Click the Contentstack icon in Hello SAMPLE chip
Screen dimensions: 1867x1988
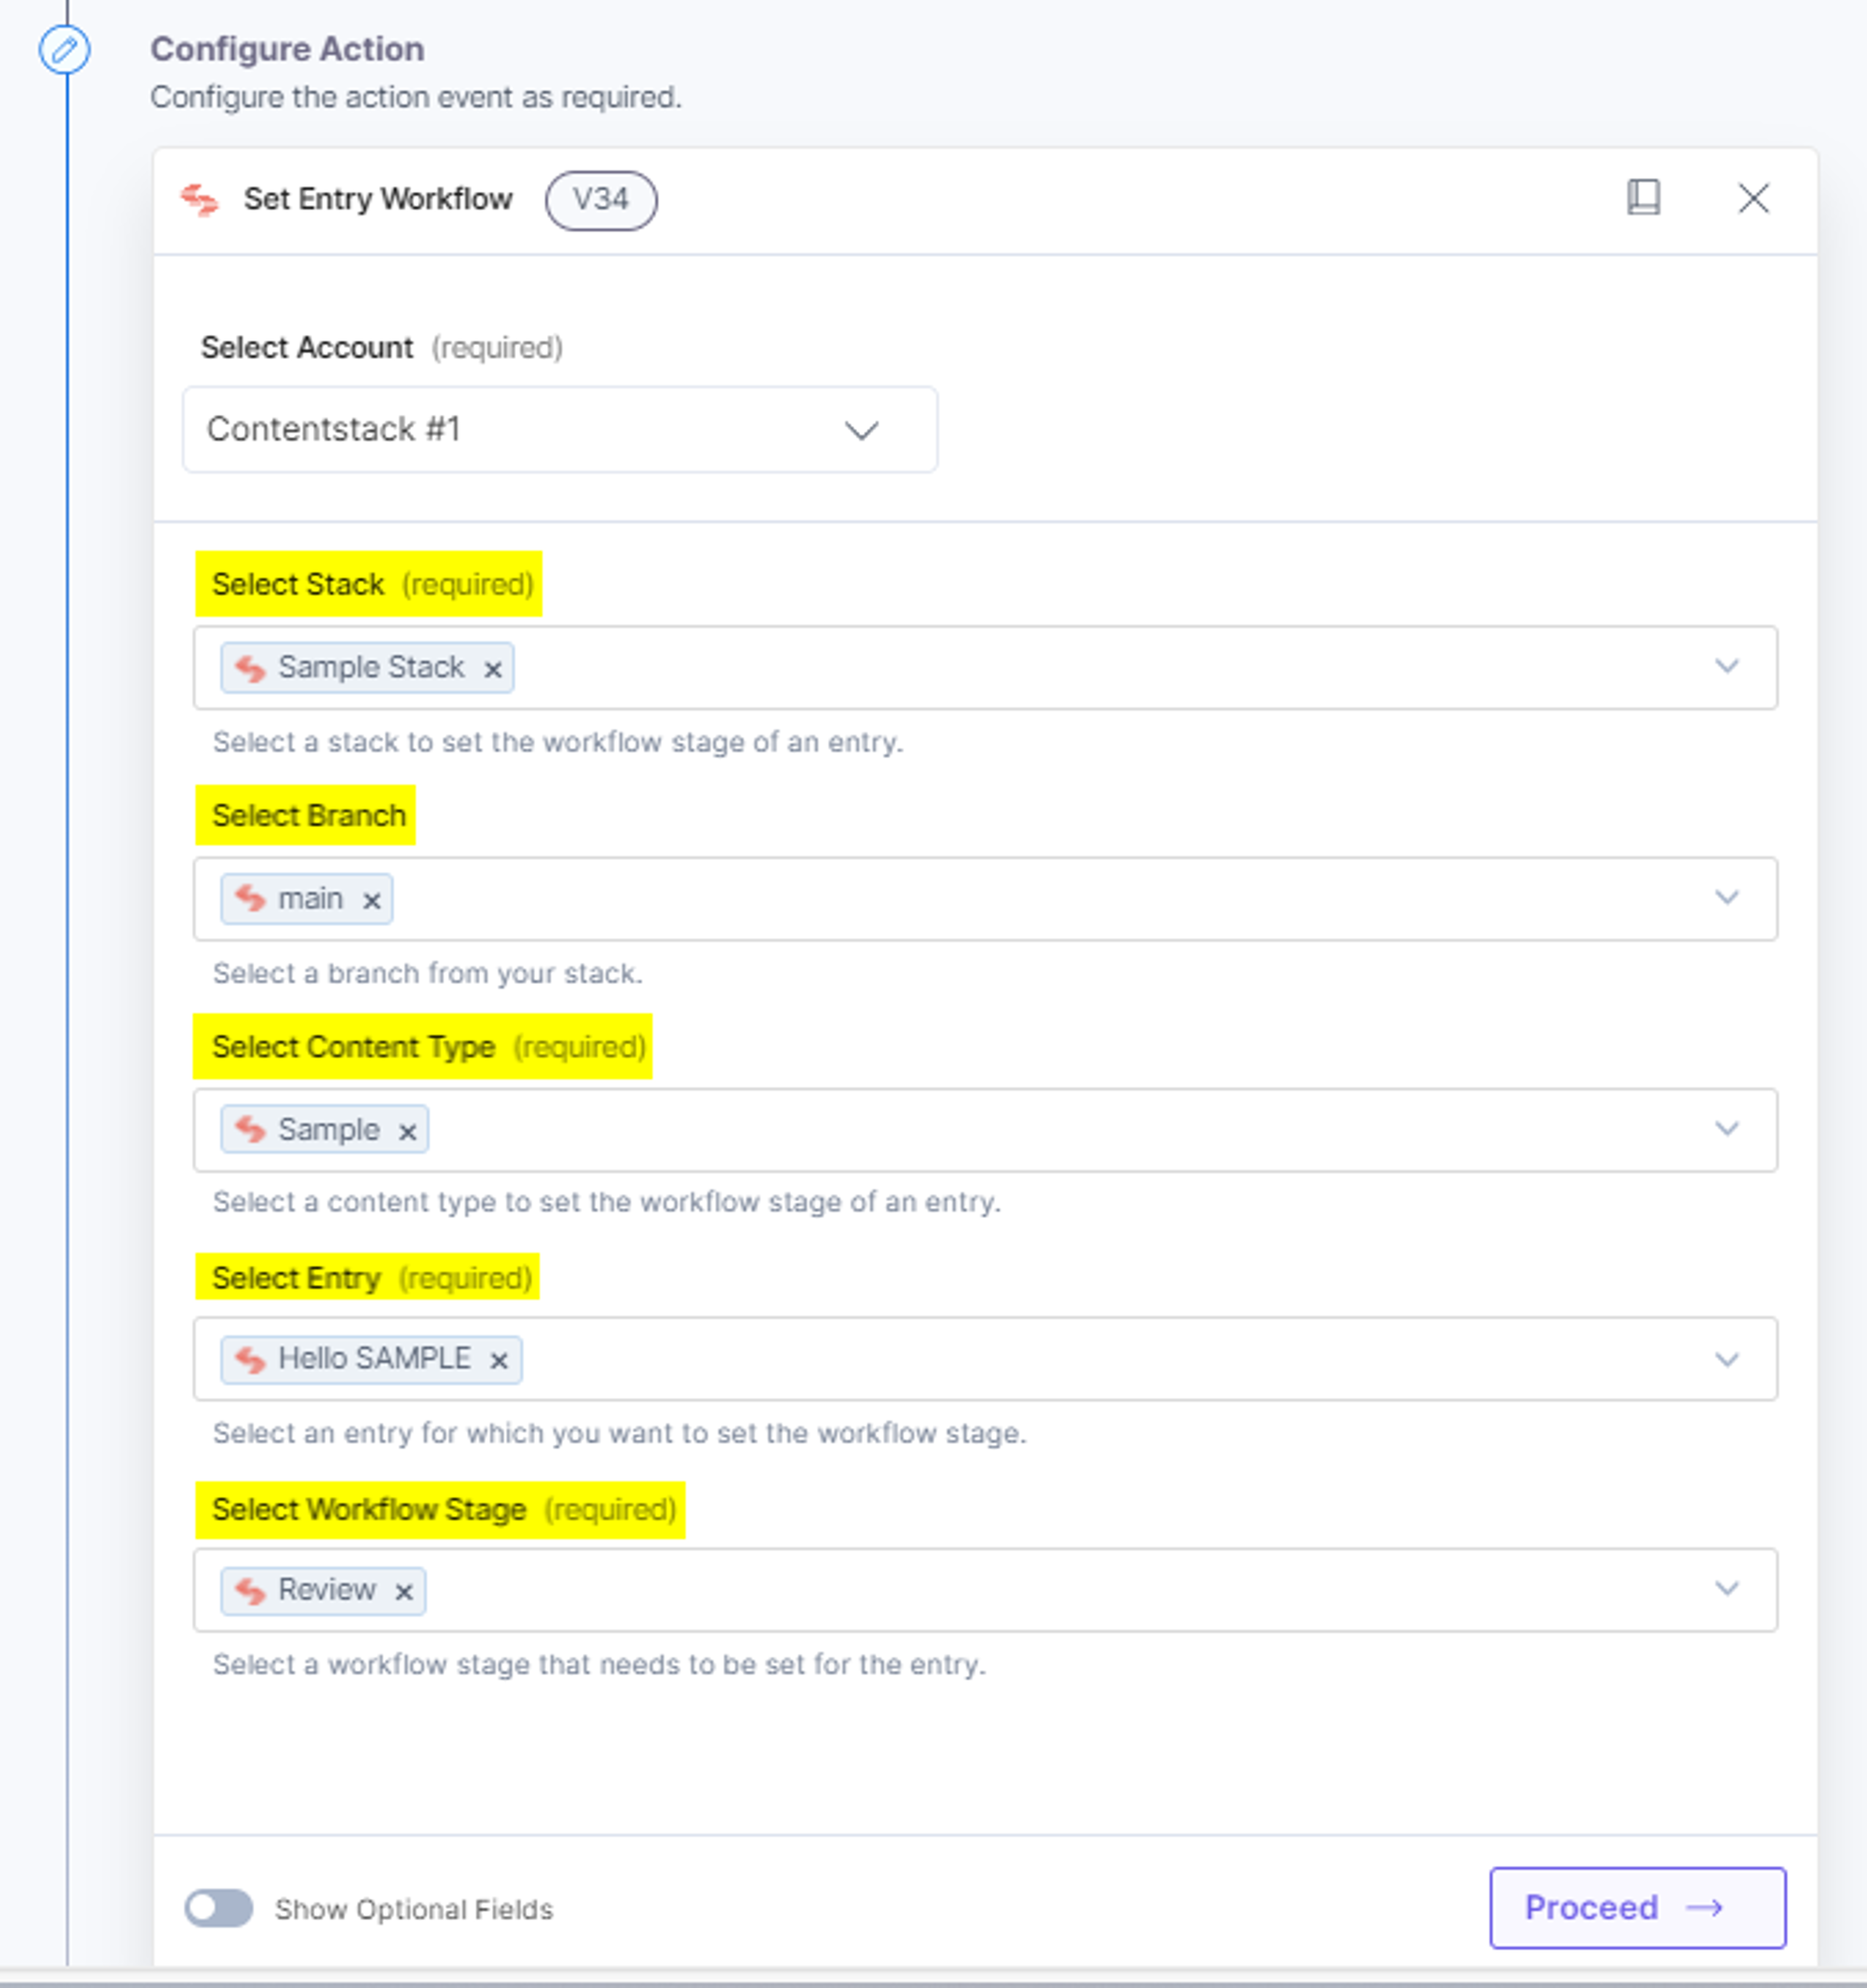coord(249,1359)
